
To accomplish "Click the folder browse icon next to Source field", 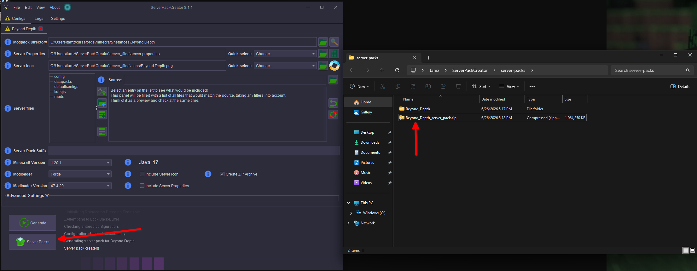I will pyautogui.click(x=333, y=80).
